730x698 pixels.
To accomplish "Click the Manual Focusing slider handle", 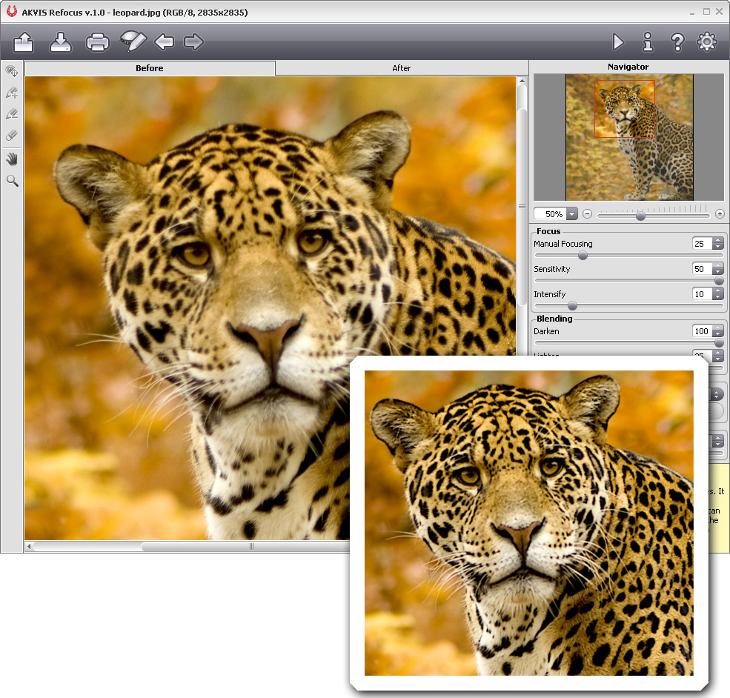I will [583, 255].
